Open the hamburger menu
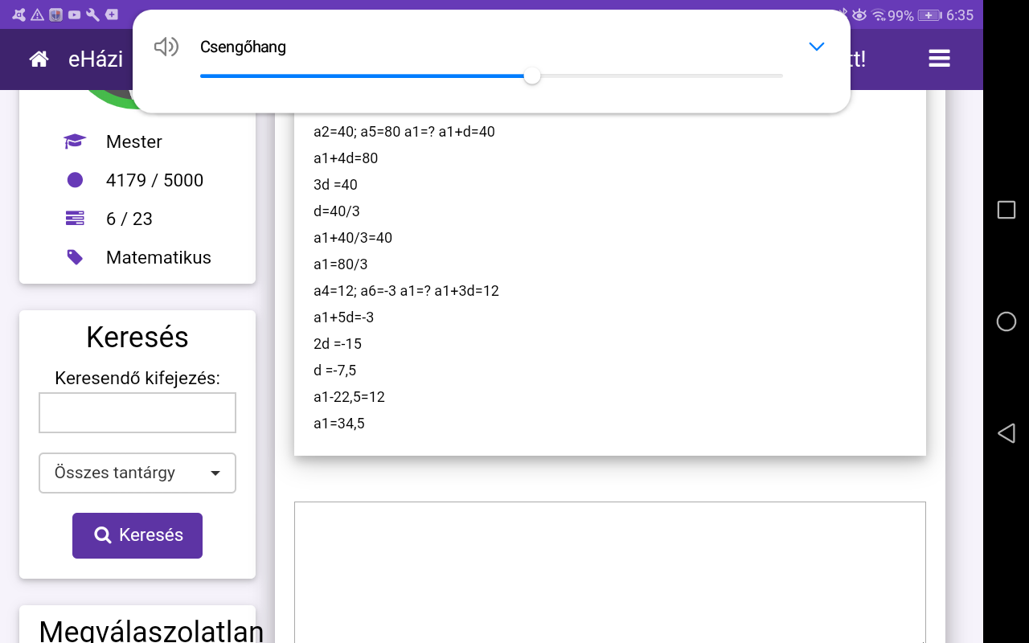This screenshot has height=643, width=1029. tap(939, 59)
